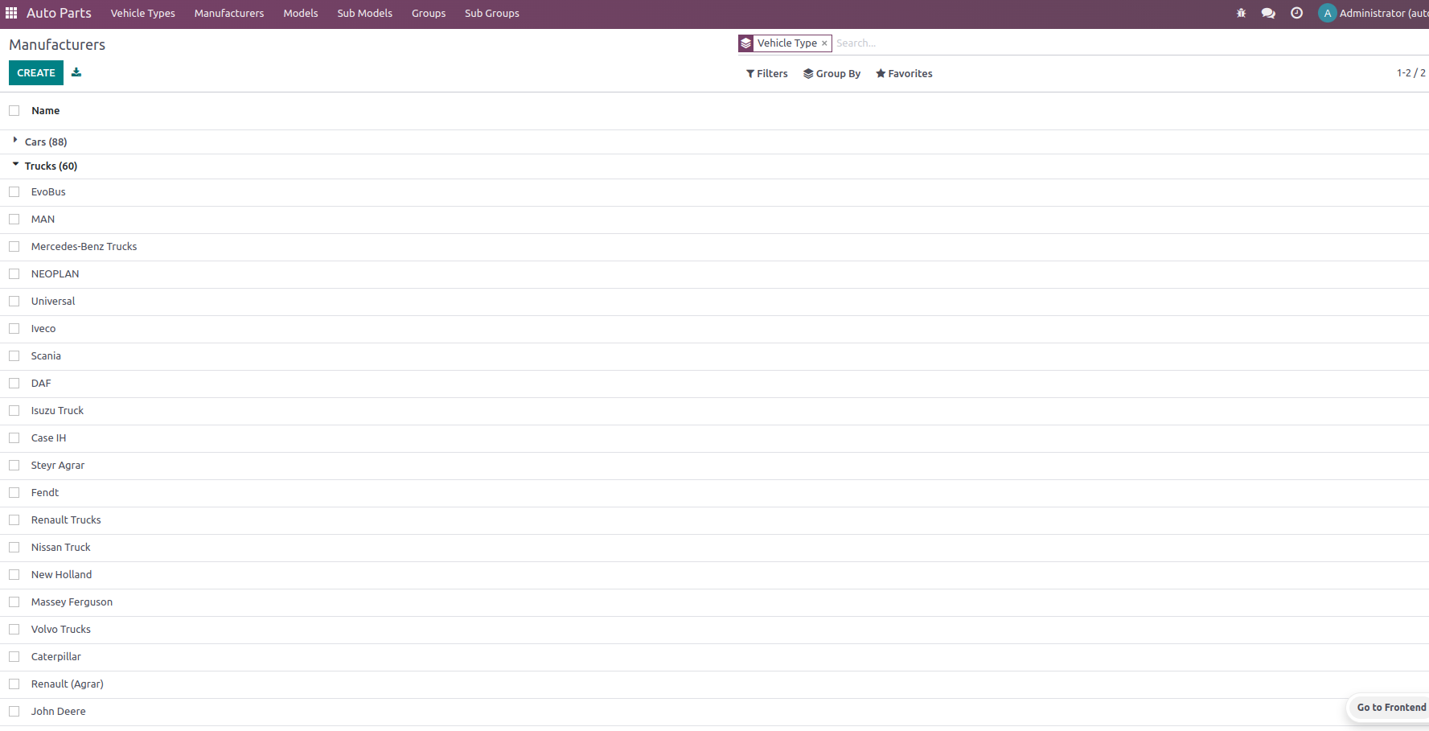
Task: Check the MAN row checkbox
Action: pos(14,220)
